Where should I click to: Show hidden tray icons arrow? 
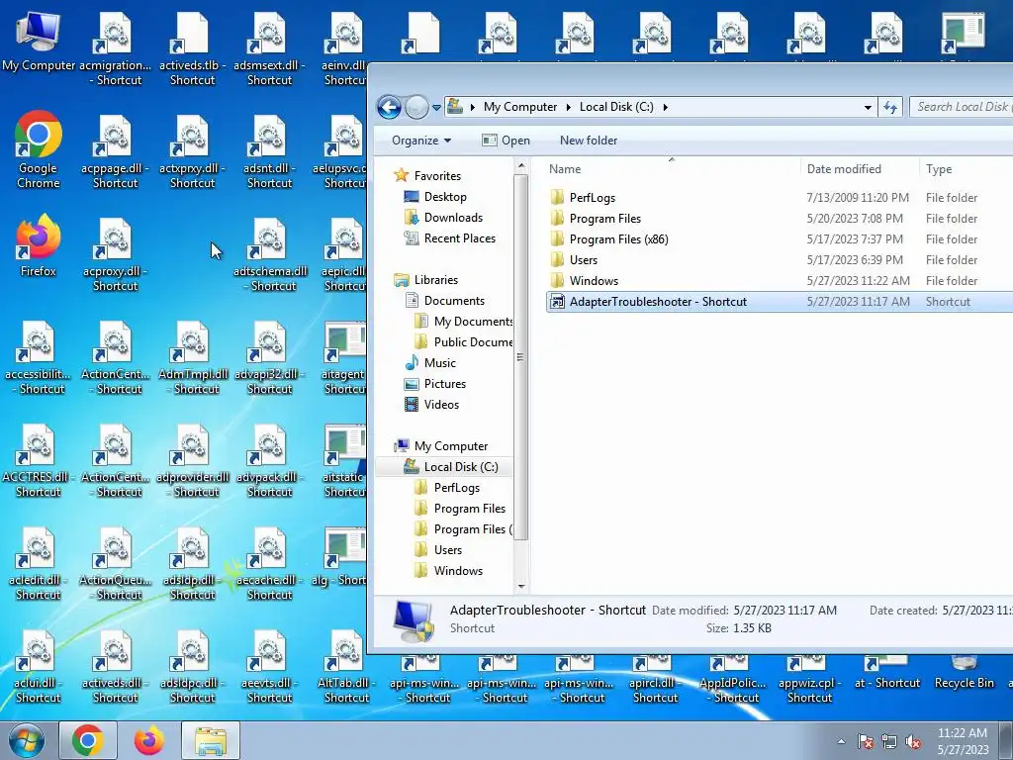(x=841, y=742)
